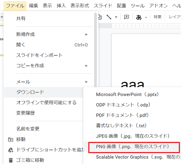Click the horizontal ruler above the slide
The width and height of the screenshot is (181, 164).
[x=146, y=26]
